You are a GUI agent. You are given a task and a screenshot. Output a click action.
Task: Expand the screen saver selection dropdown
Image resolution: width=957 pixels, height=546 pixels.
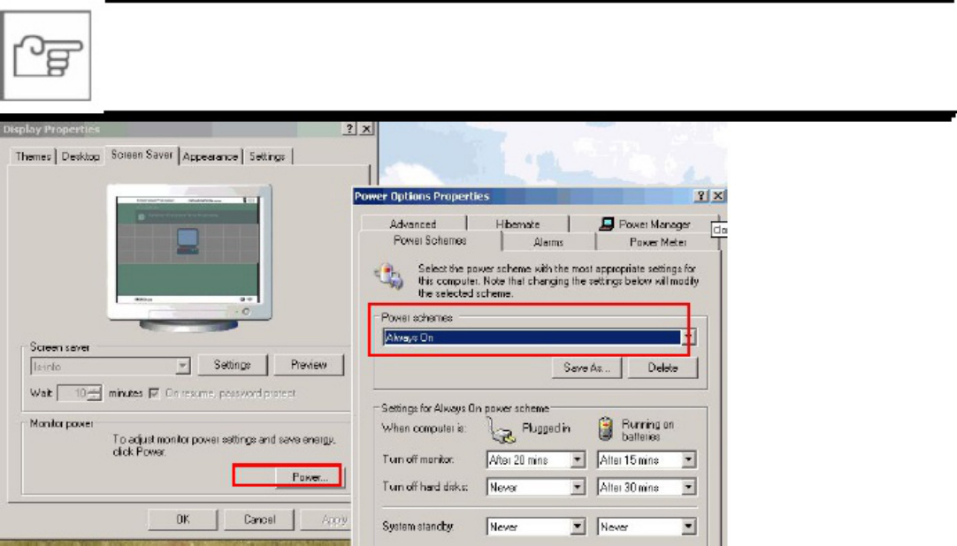point(182,366)
